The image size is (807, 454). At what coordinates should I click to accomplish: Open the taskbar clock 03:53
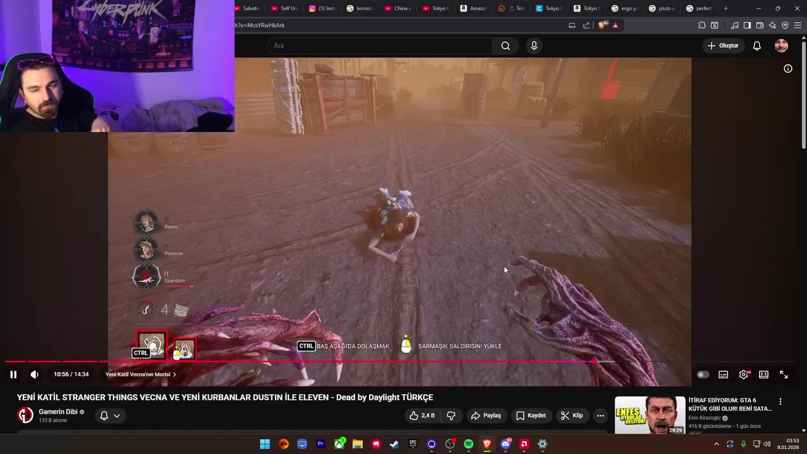pos(789,444)
